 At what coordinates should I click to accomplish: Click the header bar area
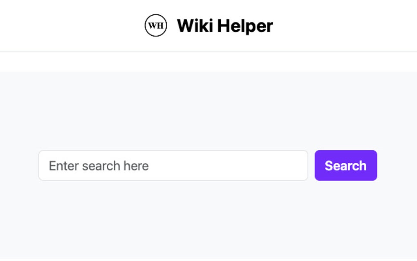pyautogui.click(x=208, y=25)
